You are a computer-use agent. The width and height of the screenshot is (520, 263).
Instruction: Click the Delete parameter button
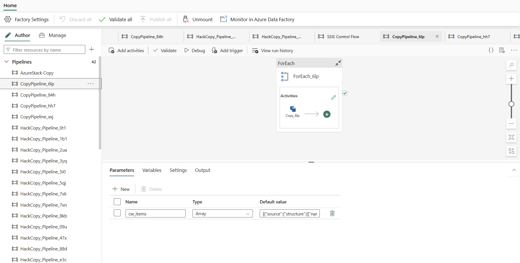click(x=151, y=189)
